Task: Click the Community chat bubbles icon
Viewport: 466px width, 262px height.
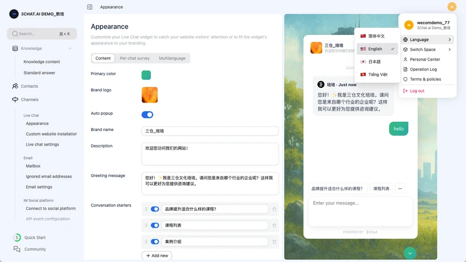Action: [17, 249]
